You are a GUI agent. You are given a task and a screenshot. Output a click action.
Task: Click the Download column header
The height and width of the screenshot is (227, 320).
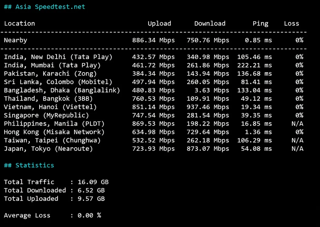(x=210, y=23)
